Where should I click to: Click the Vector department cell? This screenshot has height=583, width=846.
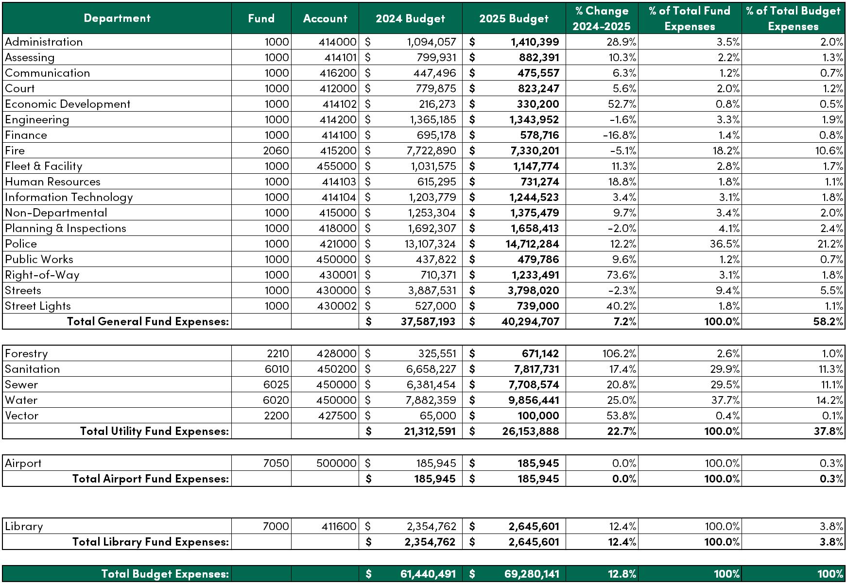[117, 416]
